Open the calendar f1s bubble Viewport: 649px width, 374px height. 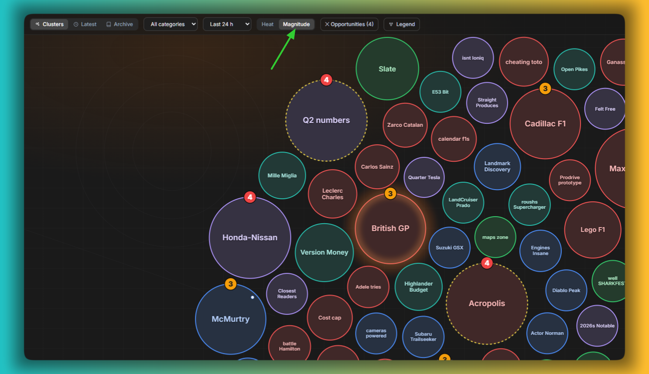(454, 139)
